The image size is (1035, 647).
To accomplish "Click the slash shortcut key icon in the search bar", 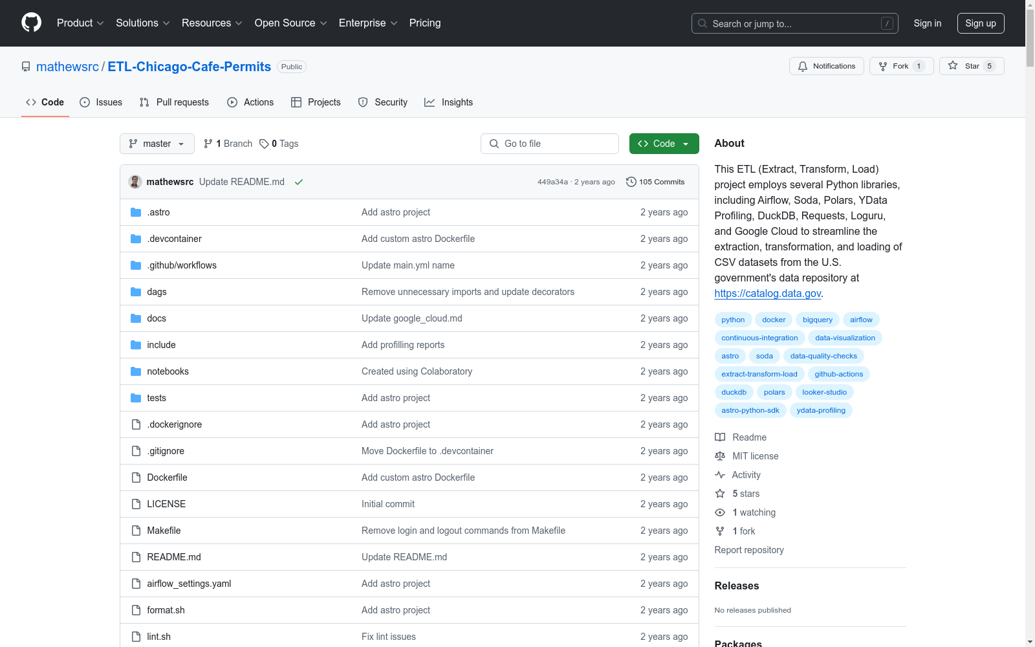I will pyautogui.click(x=887, y=23).
